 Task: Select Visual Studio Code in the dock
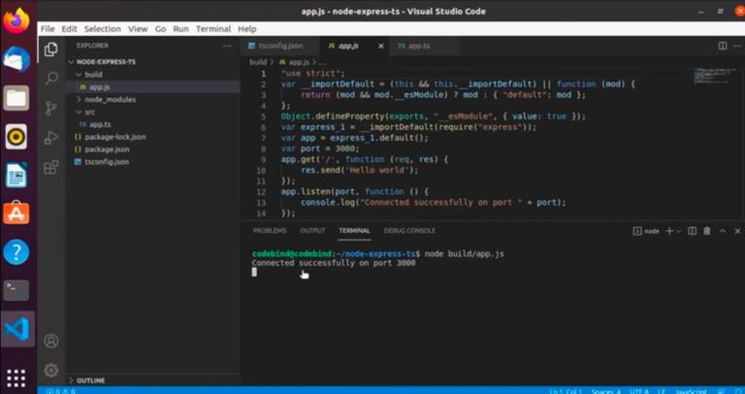coord(16,329)
